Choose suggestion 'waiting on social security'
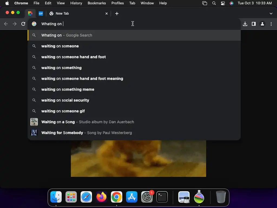 pos(134,100)
